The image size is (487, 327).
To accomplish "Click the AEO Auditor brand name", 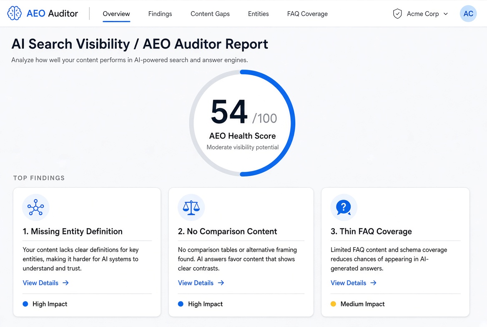I will (x=52, y=13).
